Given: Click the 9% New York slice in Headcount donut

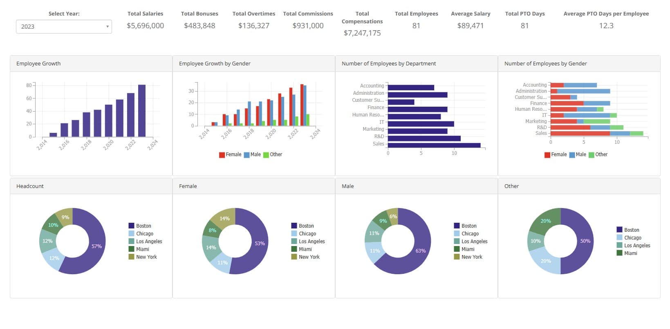Looking at the screenshot, I should tap(65, 217).
